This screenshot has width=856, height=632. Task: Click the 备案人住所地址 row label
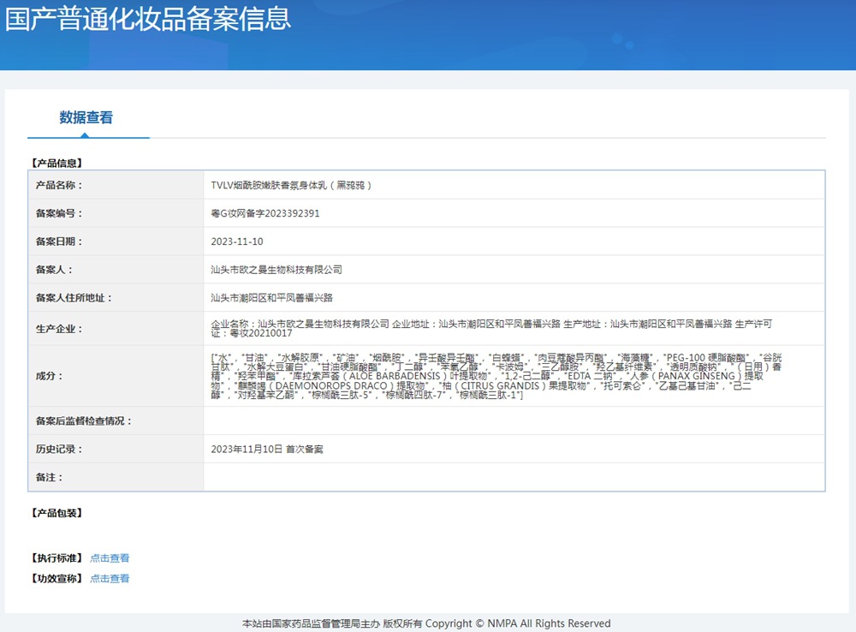pyautogui.click(x=74, y=298)
